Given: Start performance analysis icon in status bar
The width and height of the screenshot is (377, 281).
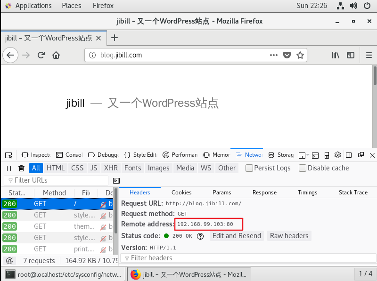Looking at the screenshot, I should 9,261.
